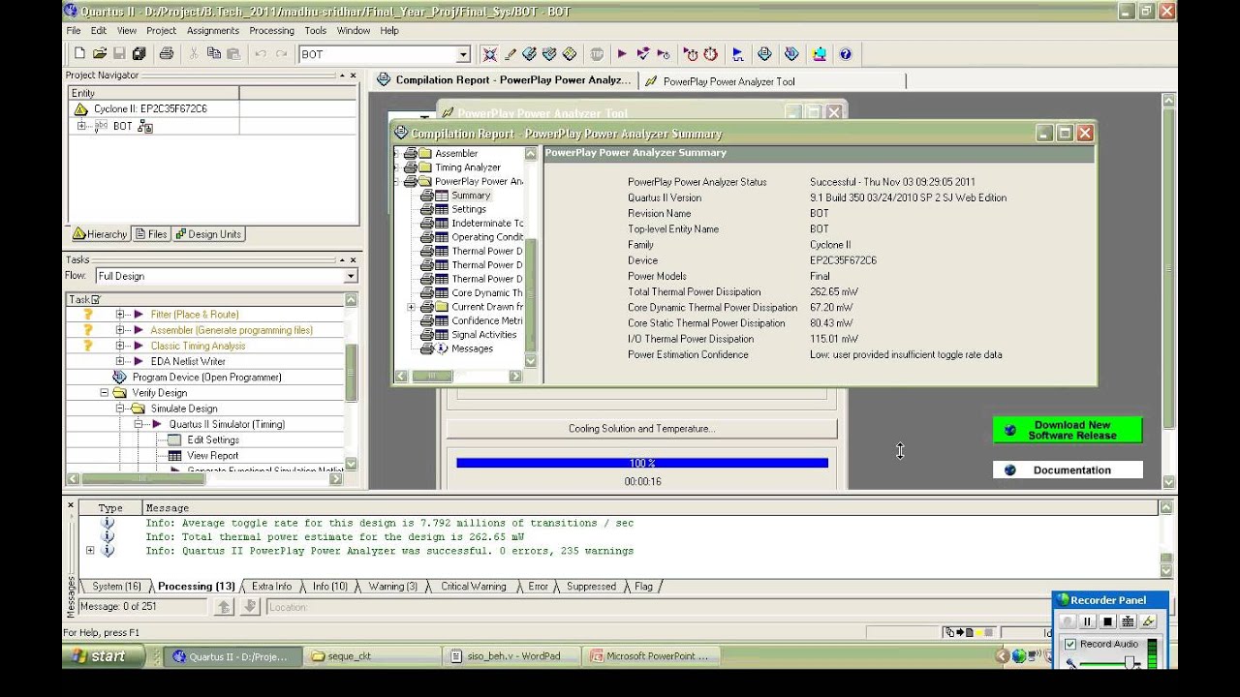Click Download New Software Release link
This screenshot has height=697, width=1240.
(x=1068, y=430)
